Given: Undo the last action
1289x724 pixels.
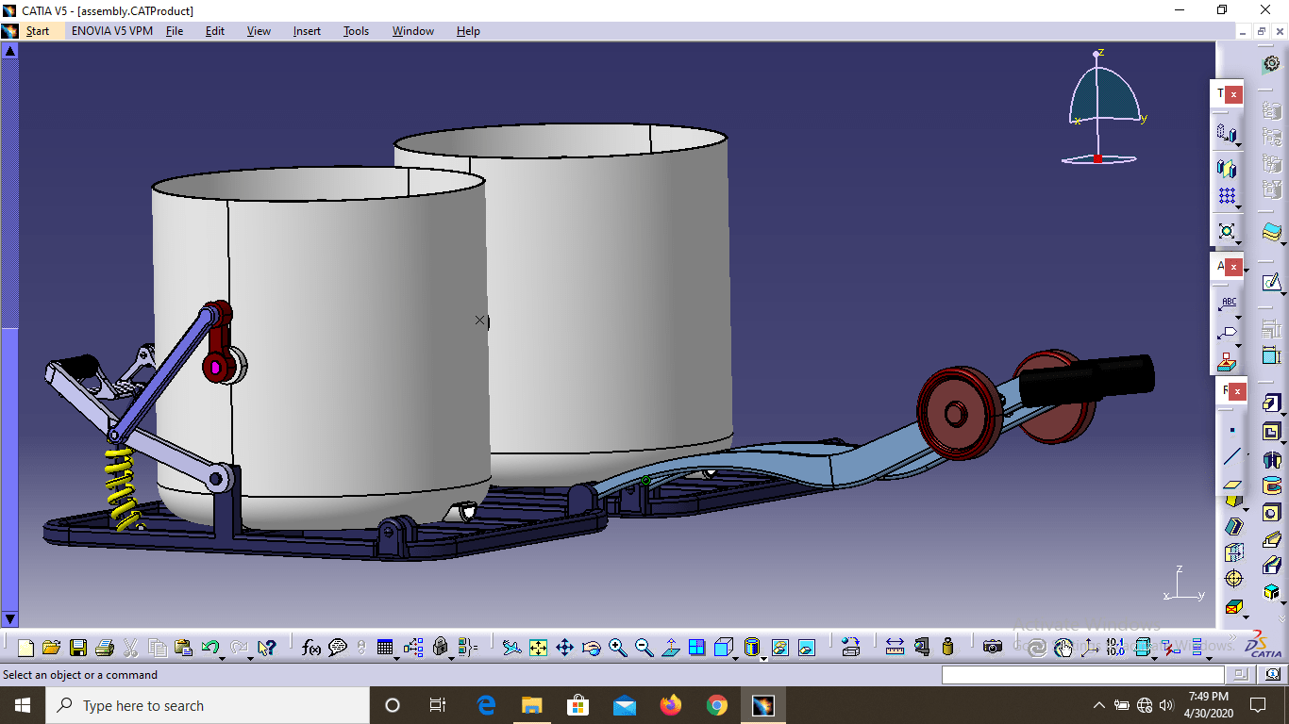Looking at the screenshot, I should coord(209,648).
